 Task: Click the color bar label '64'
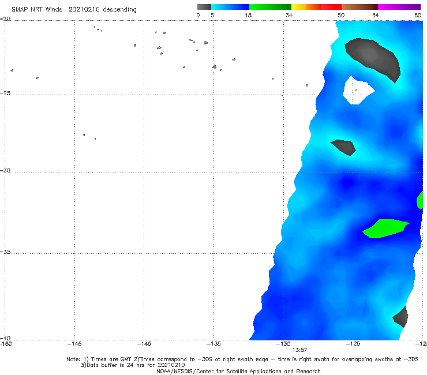tap(376, 15)
